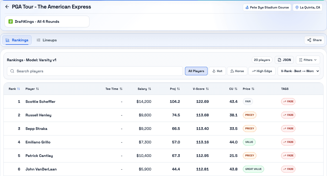The height and width of the screenshot is (176, 327).
Task: Switch to the Lineups tab
Action: click(x=47, y=40)
